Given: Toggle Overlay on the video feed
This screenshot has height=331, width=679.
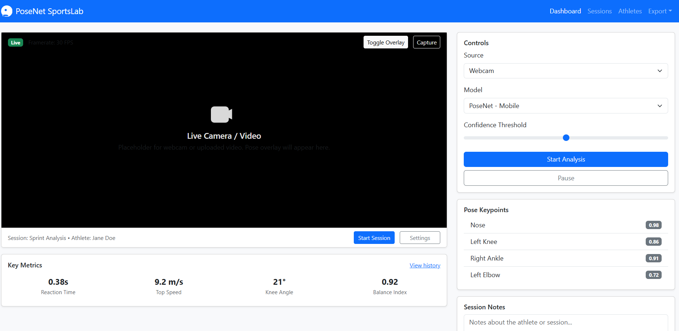Looking at the screenshot, I should 386,42.
